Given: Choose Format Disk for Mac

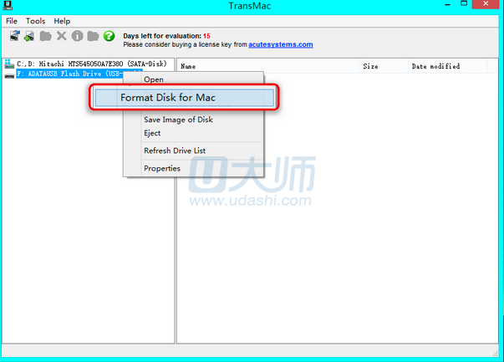Looking at the screenshot, I should pos(167,98).
